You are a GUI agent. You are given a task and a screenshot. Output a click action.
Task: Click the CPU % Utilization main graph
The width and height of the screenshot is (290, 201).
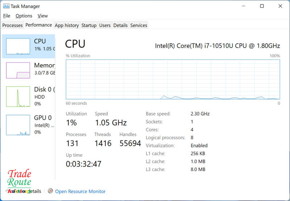click(173, 79)
